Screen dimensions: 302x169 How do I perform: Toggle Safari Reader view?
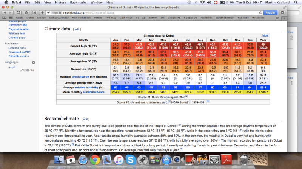coord(270,12)
